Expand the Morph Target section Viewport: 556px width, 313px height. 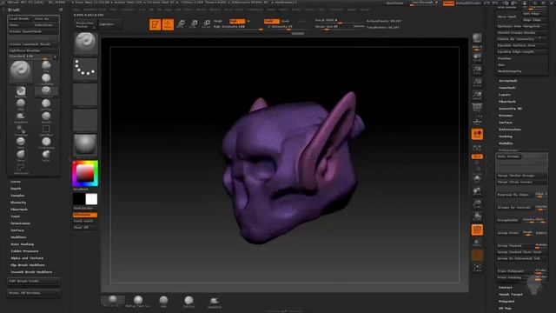click(511, 295)
